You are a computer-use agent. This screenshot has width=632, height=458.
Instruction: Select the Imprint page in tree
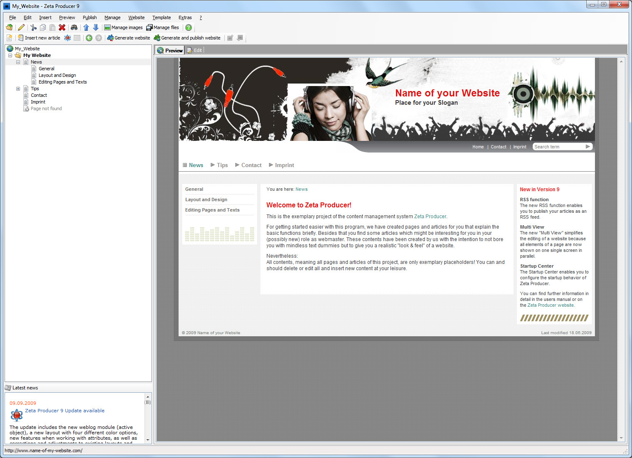38,102
